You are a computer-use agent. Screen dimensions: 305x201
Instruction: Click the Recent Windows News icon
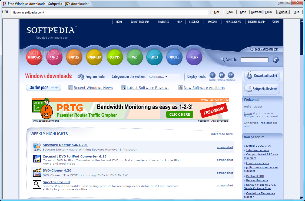point(70,88)
